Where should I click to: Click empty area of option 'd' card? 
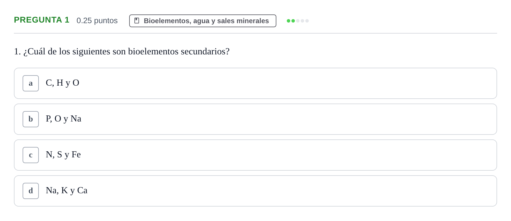(x=290, y=191)
